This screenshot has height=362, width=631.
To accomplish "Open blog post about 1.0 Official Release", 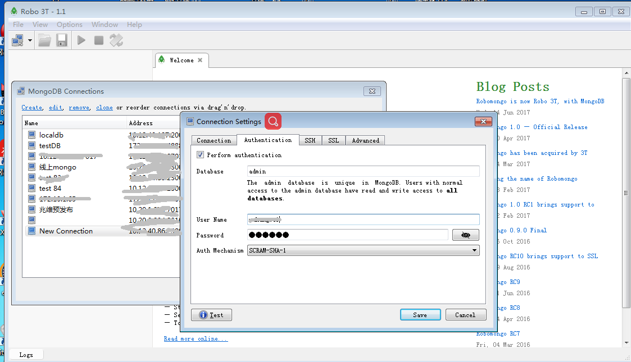I will point(542,127).
